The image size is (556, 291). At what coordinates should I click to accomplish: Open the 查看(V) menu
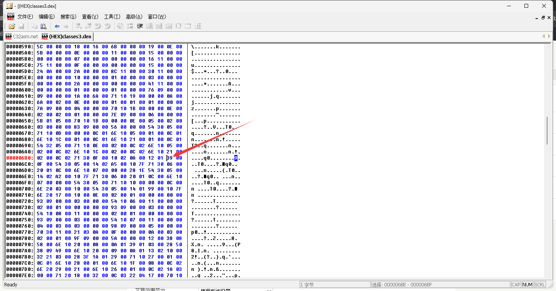tap(90, 17)
